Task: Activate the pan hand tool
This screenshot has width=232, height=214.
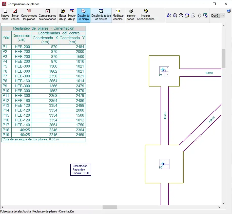Action: point(199,15)
